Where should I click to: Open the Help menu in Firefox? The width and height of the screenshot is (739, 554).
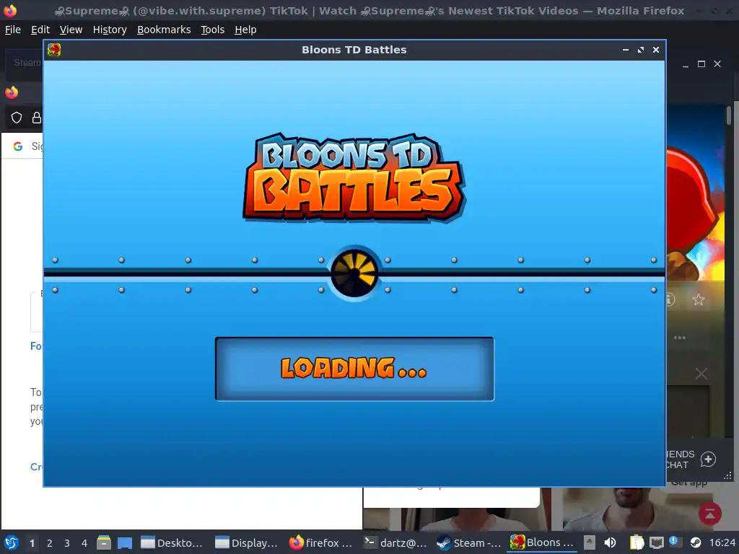[245, 30]
